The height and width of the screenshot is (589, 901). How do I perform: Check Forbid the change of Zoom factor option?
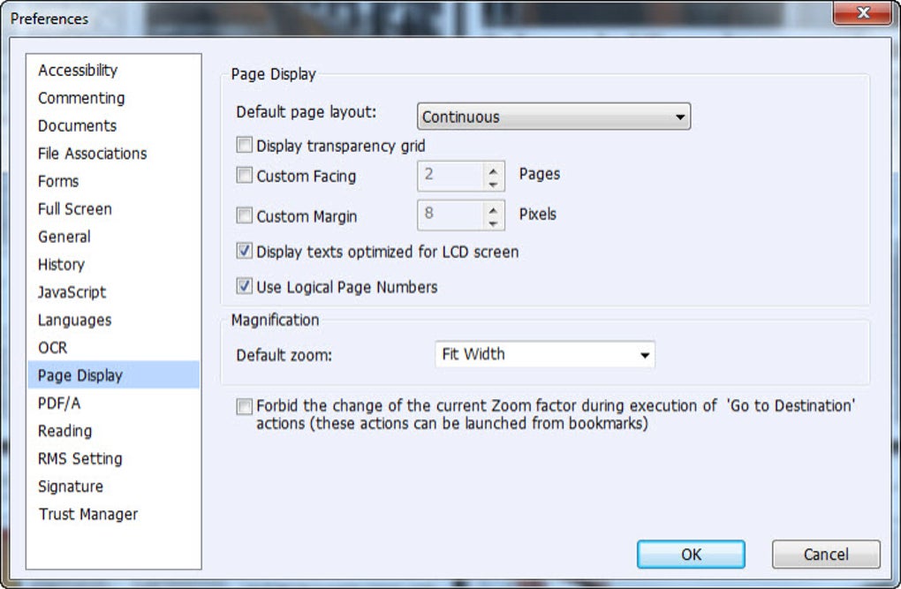(x=244, y=407)
